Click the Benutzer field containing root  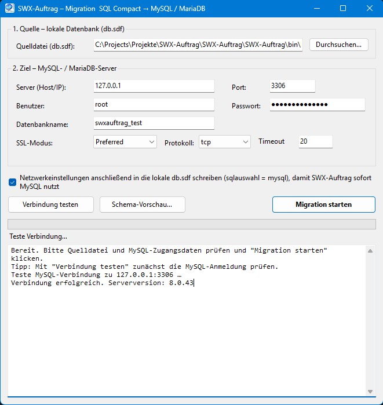point(154,105)
